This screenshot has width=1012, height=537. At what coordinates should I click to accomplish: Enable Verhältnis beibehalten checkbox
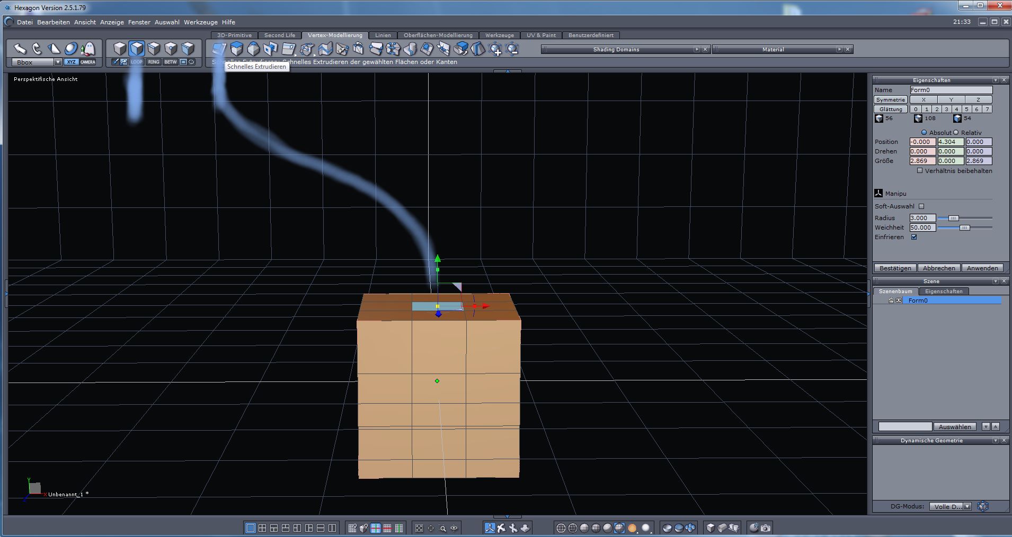tap(920, 171)
